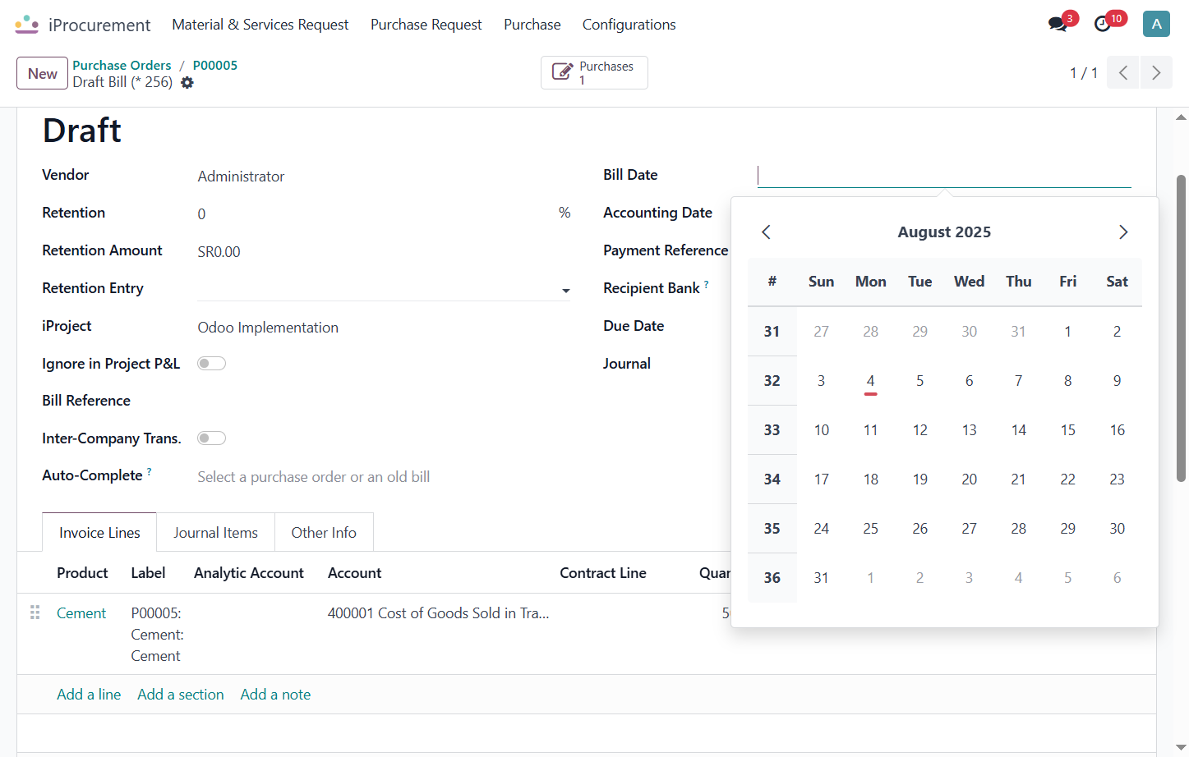Open the Purchase menu
1189x757 pixels.
pyautogui.click(x=532, y=25)
